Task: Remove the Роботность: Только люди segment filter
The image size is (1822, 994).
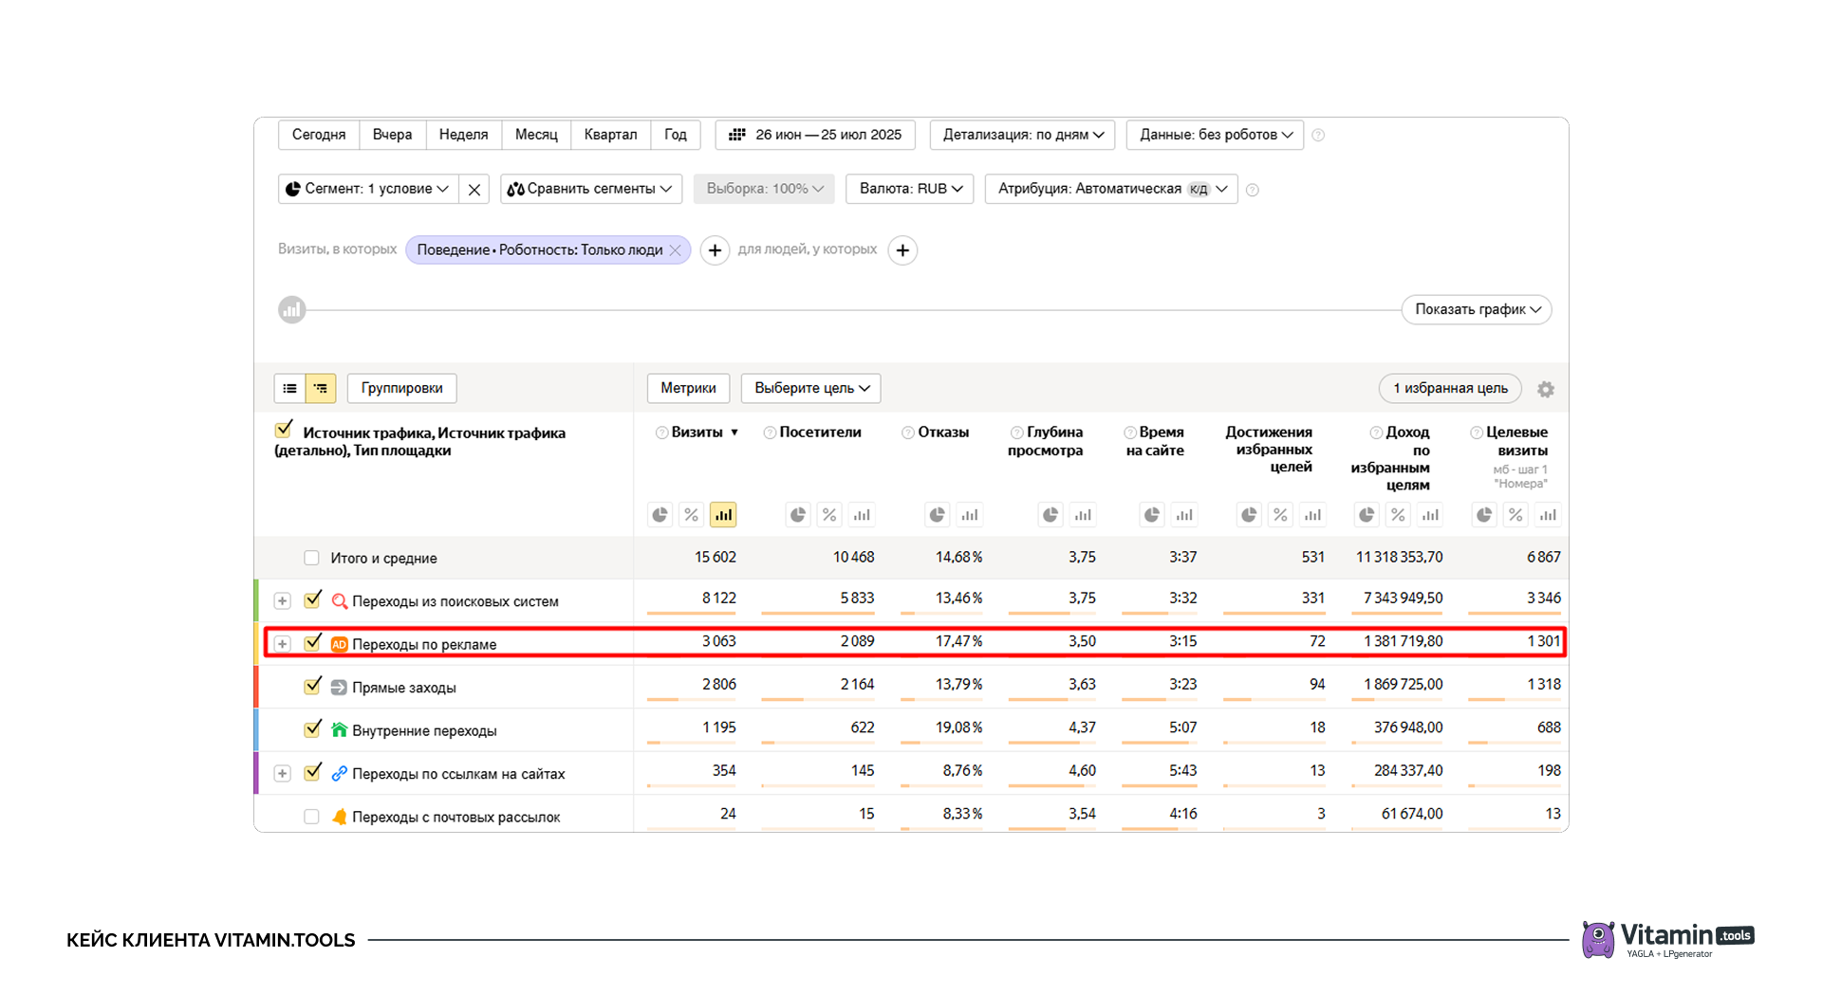Action: tap(676, 249)
